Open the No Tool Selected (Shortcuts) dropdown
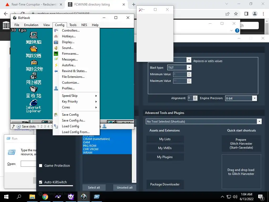 (x=259, y=122)
